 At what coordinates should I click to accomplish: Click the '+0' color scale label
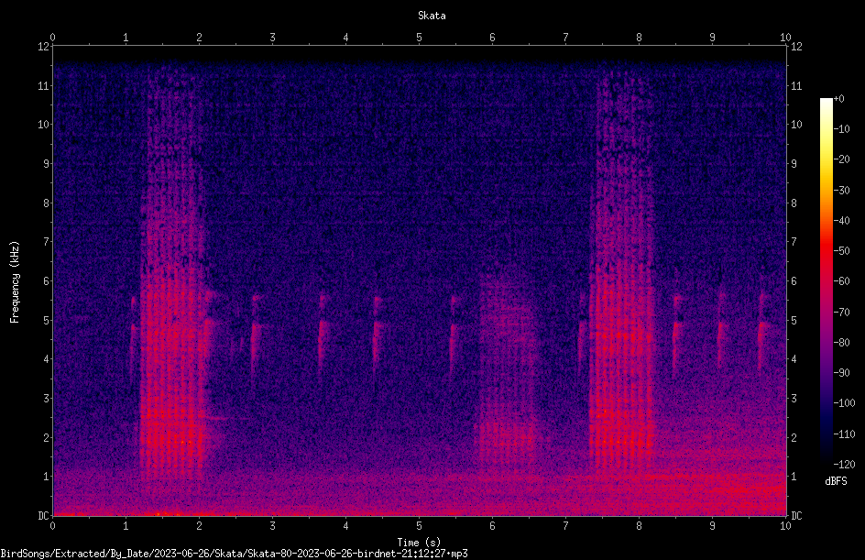click(839, 99)
